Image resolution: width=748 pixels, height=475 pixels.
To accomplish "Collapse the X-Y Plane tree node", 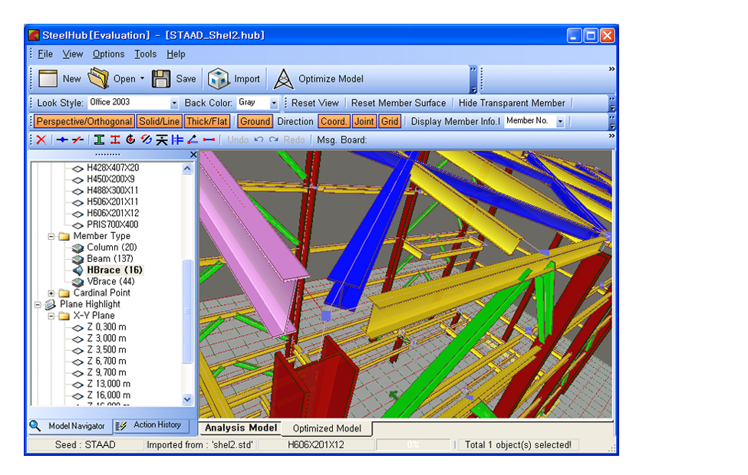I will [x=51, y=316].
